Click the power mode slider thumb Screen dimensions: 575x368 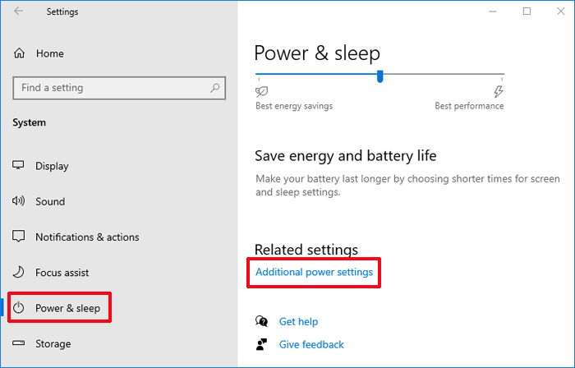point(379,76)
